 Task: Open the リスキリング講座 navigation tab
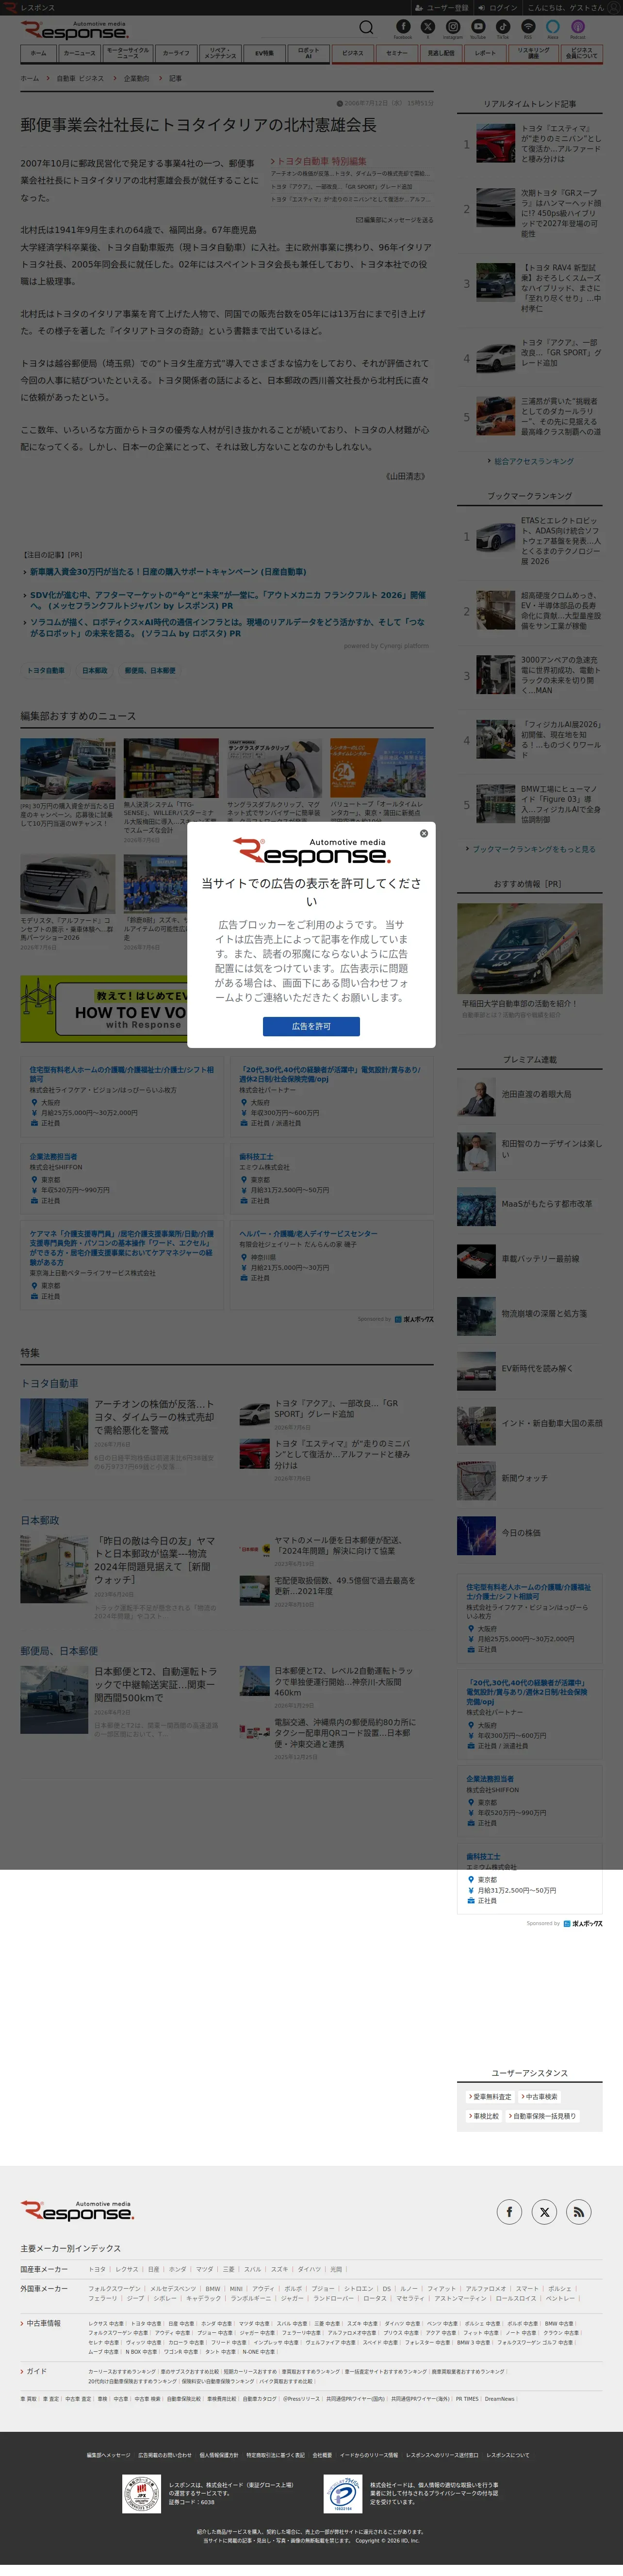tap(533, 53)
